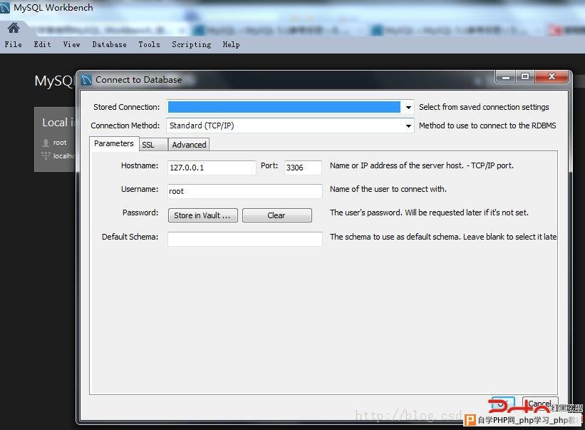This screenshot has width=585, height=430.
Task: Expand the Connection Method dropdown
Action: coord(408,126)
